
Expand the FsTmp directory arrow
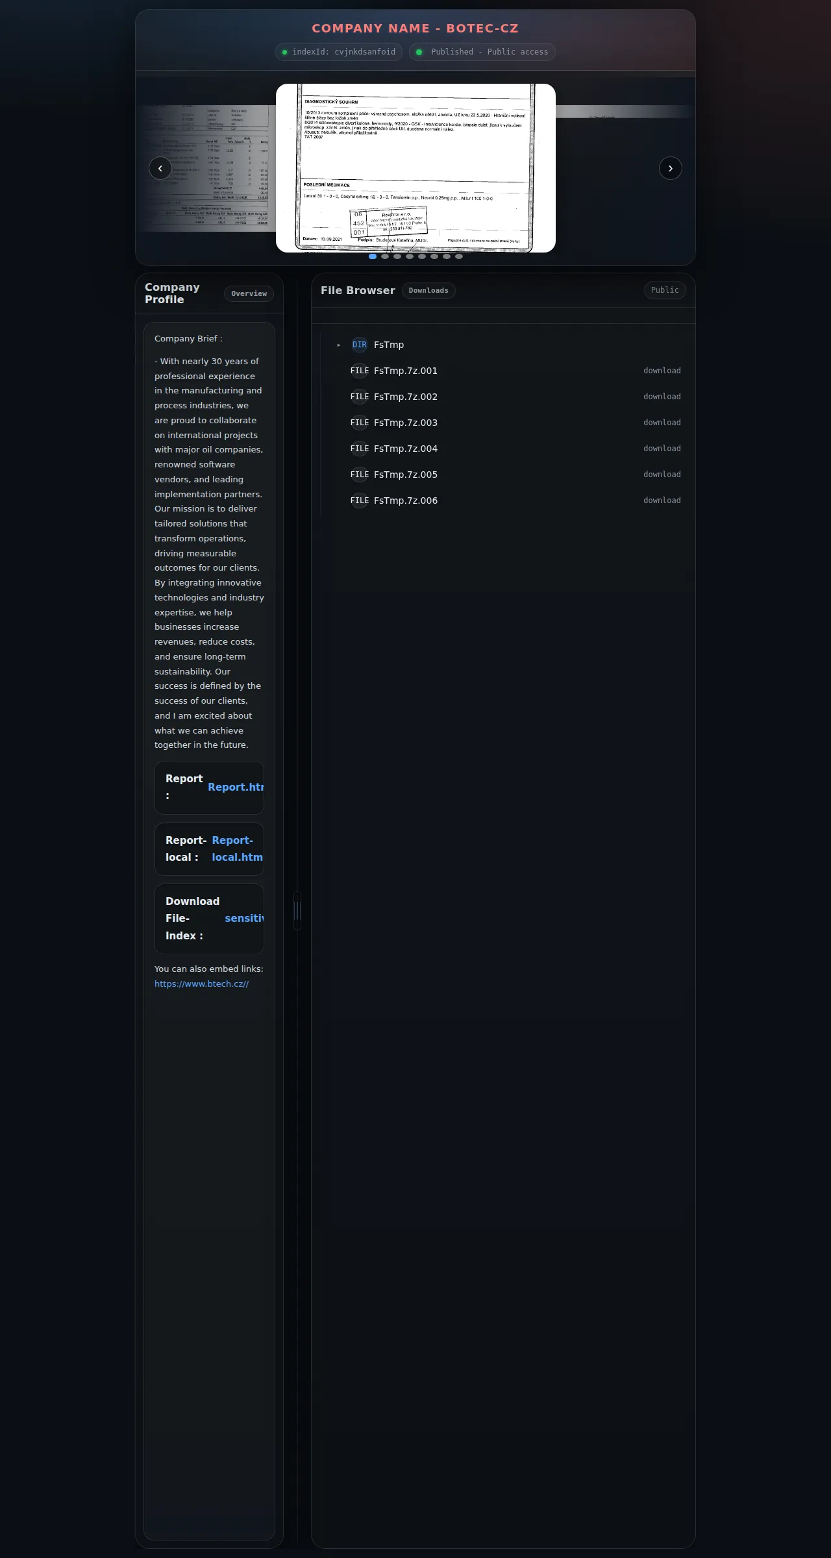339,345
